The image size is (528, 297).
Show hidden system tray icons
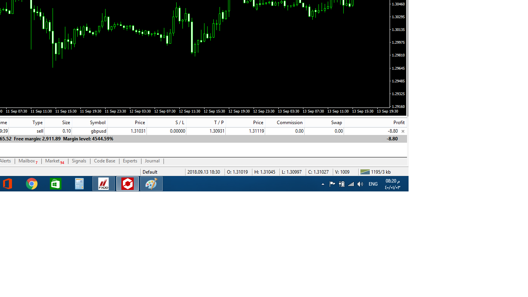[323, 184]
